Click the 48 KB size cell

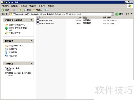[x=79, y=21]
